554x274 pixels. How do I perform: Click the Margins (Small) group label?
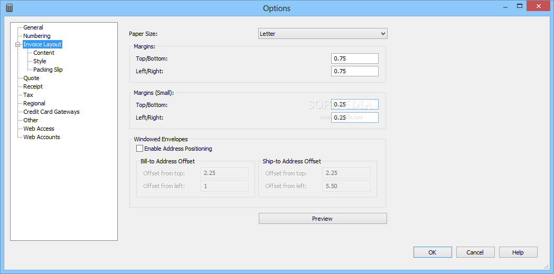tap(154, 93)
